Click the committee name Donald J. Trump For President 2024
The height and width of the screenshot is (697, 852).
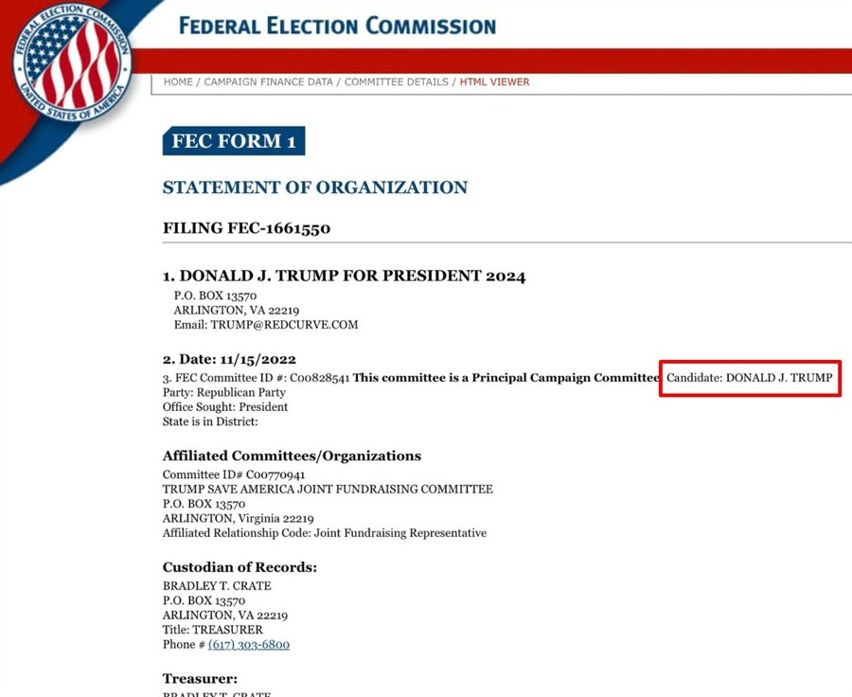pyautogui.click(x=345, y=276)
